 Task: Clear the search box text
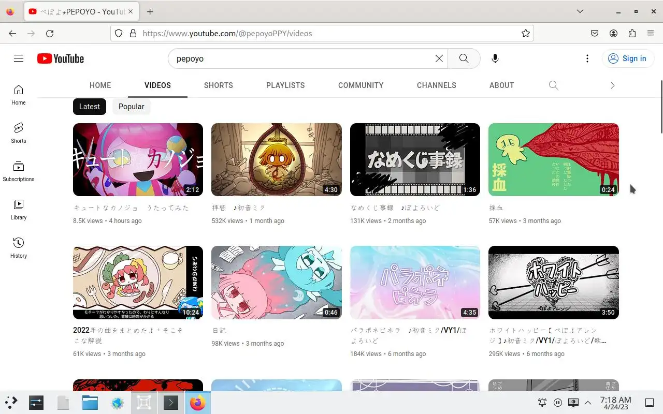click(x=439, y=58)
